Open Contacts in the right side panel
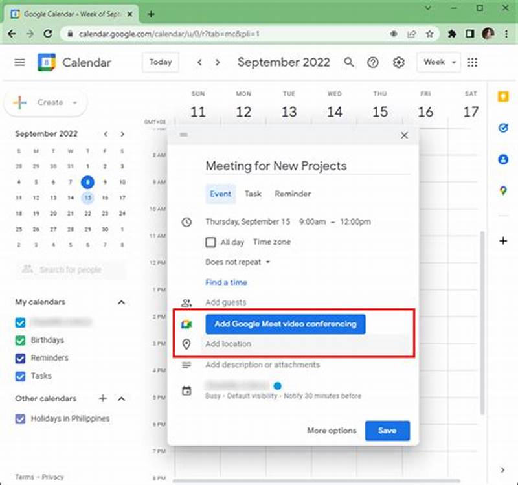 [503, 160]
